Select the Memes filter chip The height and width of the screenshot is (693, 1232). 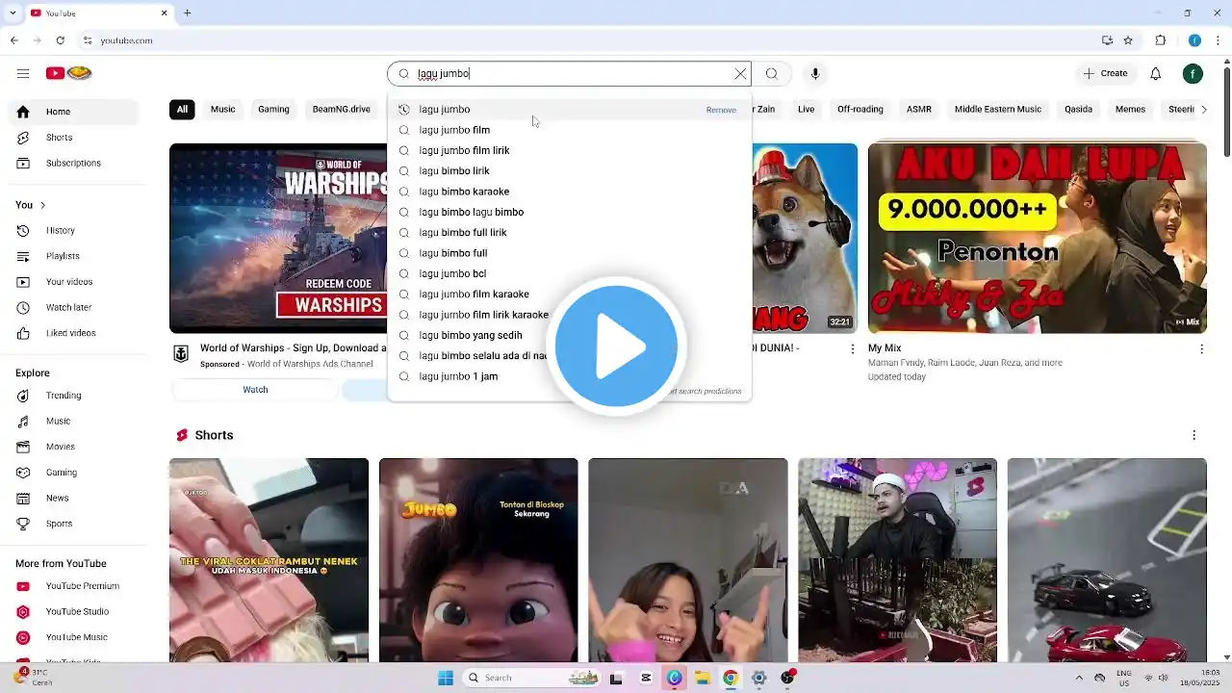coord(1131,110)
